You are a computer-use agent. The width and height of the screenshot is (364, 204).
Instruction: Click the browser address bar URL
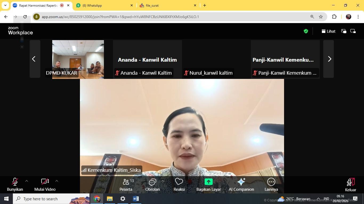120,17
